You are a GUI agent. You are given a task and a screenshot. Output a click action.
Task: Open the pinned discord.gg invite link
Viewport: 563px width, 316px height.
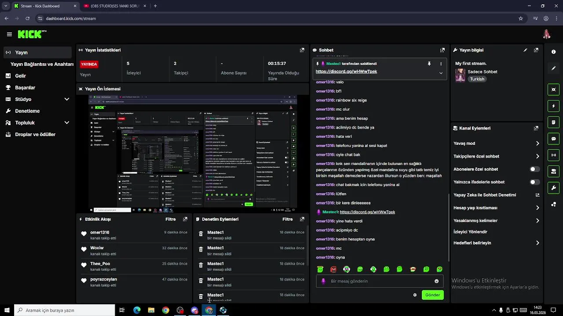coord(346,72)
